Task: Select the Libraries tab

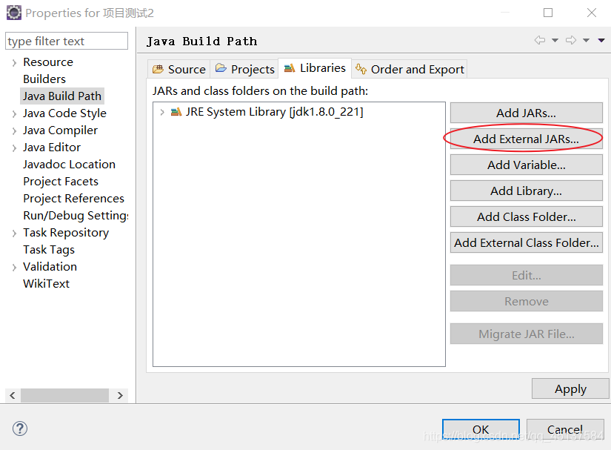Action: [315, 68]
